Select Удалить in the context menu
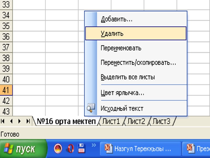The height and width of the screenshot is (158, 210). (136, 33)
